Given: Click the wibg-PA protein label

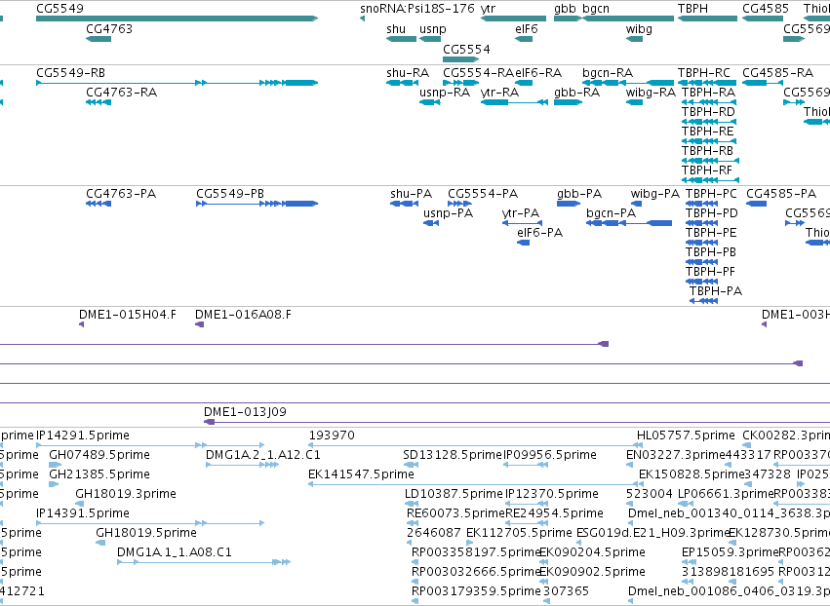Looking at the screenshot, I should (654, 194).
